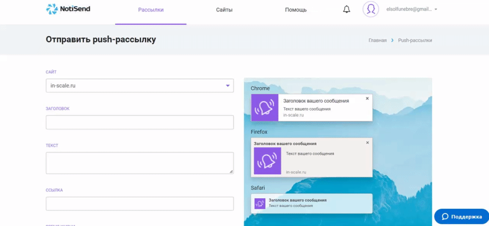The height and width of the screenshot is (226, 489).
Task: Click the NotiSend logo
Action: [68, 9]
